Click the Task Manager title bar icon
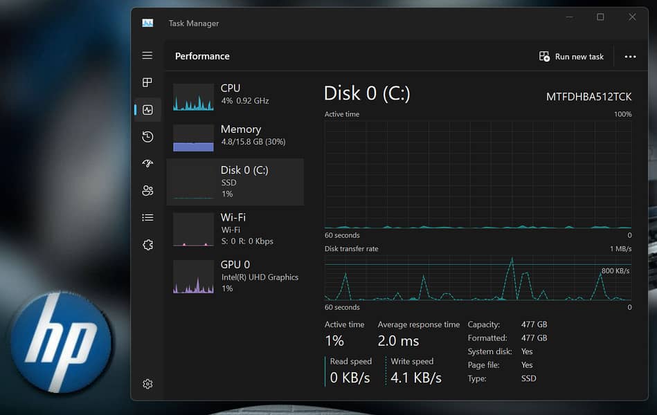The height and width of the screenshot is (415, 657). coord(147,23)
